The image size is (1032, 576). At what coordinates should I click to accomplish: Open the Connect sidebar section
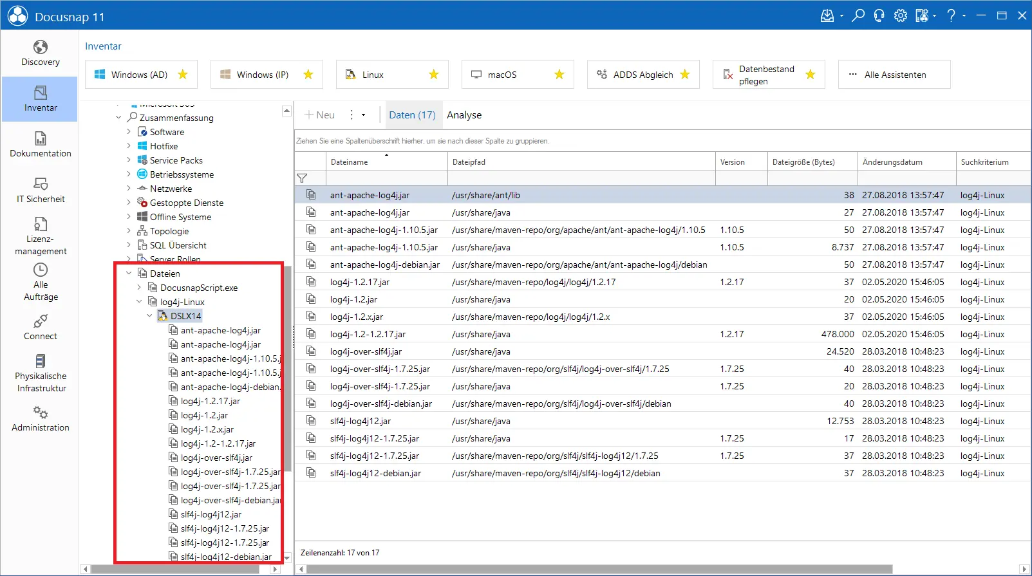tap(40, 327)
